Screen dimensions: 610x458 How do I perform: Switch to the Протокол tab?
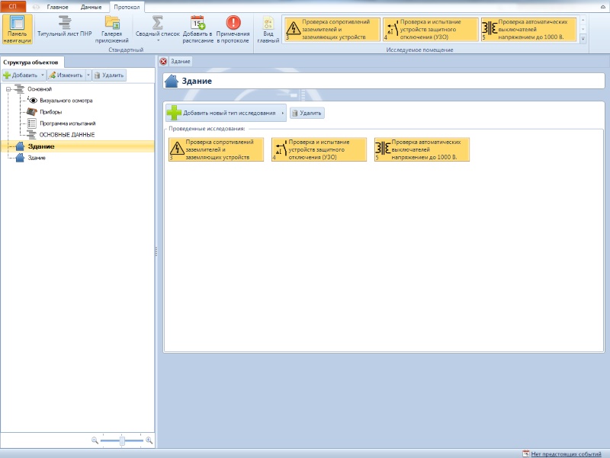(127, 7)
